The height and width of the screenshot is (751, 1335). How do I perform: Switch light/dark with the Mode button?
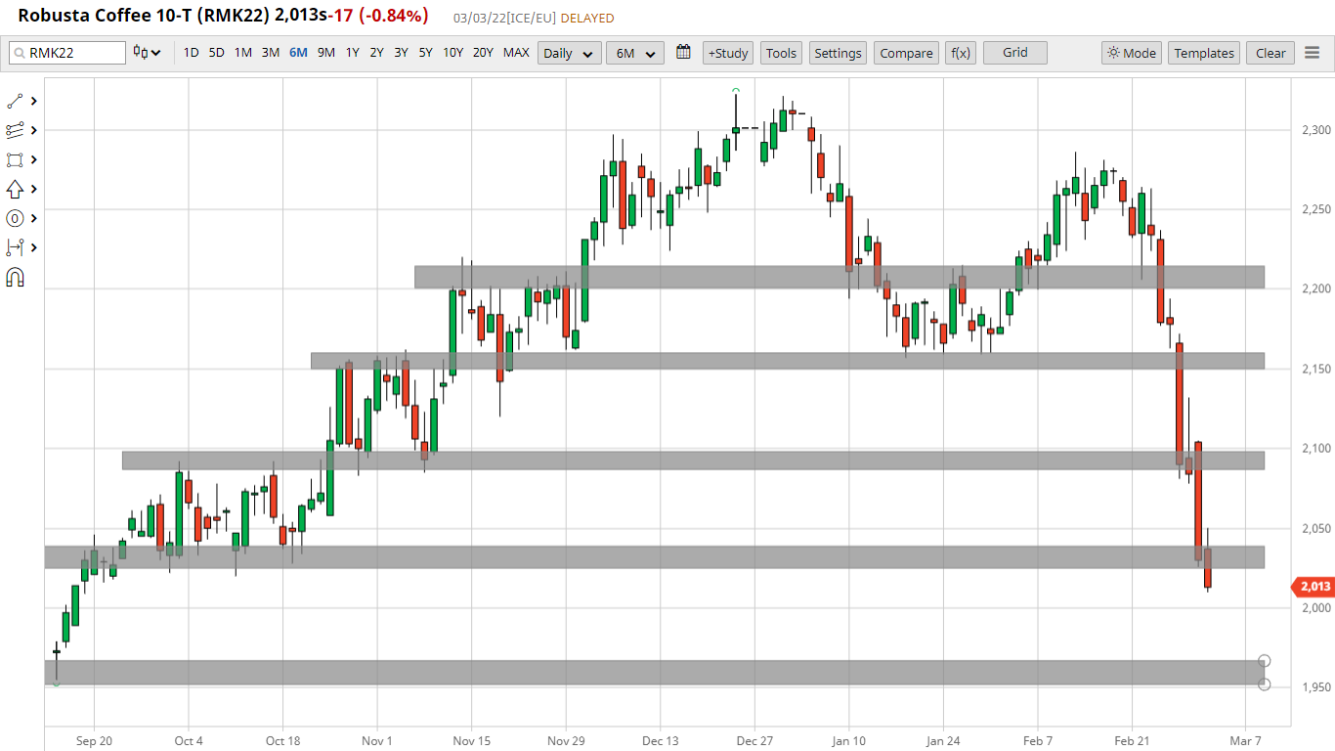tap(1132, 53)
